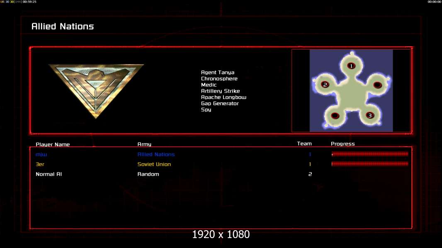Click the Allied Nations eagle emblem
This screenshot has width=442, height=248.
tap(96, 91)
